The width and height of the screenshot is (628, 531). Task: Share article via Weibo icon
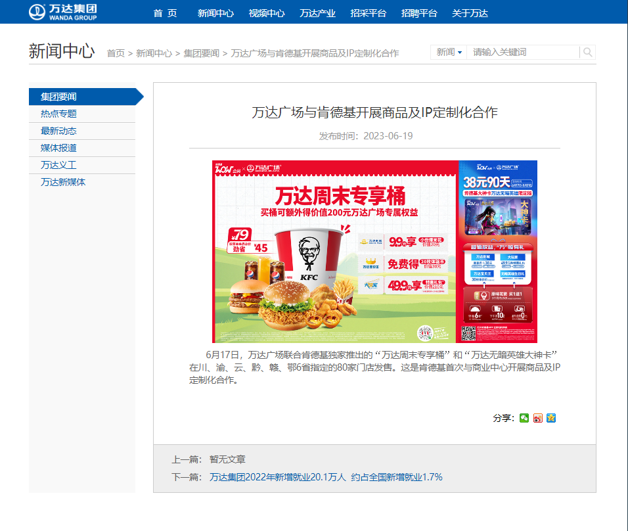pos(537,418)
